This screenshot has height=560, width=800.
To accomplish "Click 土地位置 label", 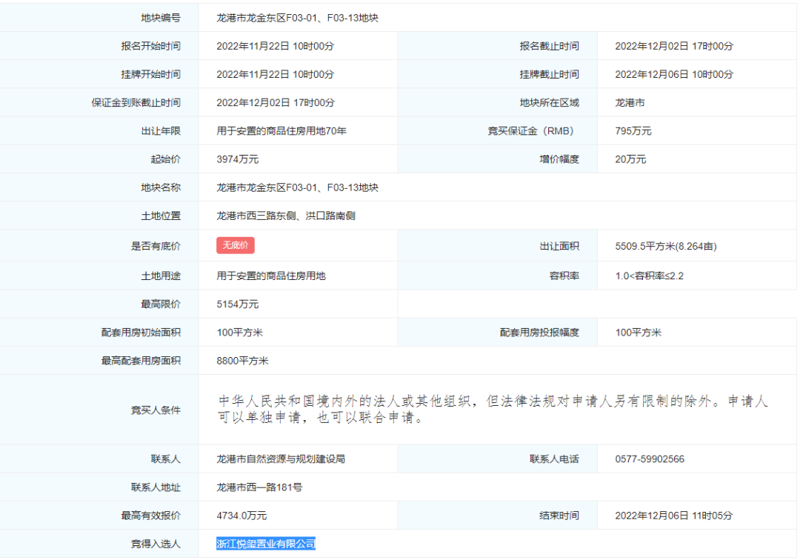I will click(x=161, y=216).
